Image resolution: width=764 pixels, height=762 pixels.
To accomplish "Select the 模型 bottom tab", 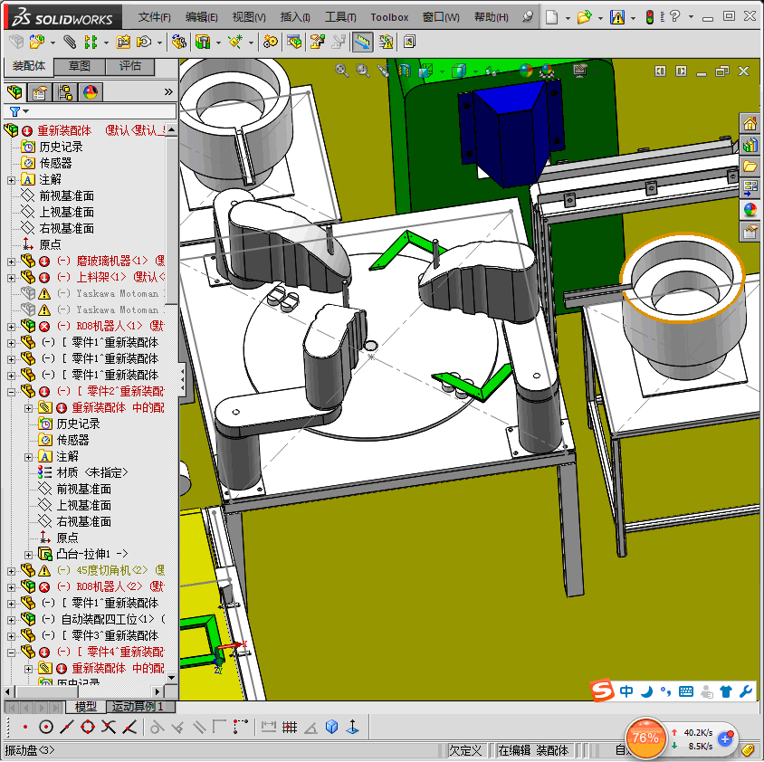I will coord(85,707).
